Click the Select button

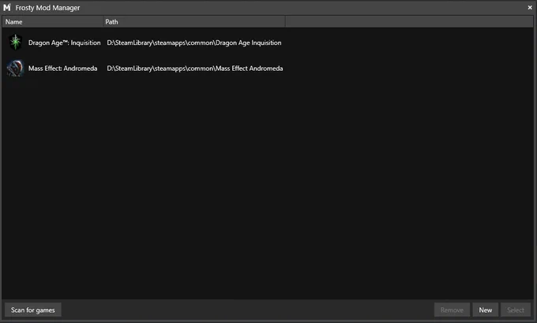coord(516,310)
